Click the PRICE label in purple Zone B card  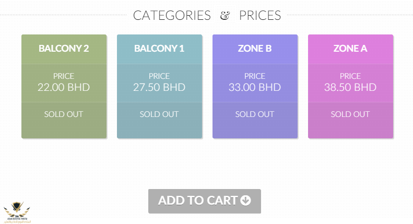pyautogui.click(x=255, y=76)
